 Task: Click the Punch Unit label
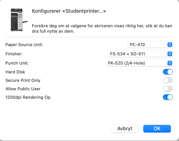(17, 63)
